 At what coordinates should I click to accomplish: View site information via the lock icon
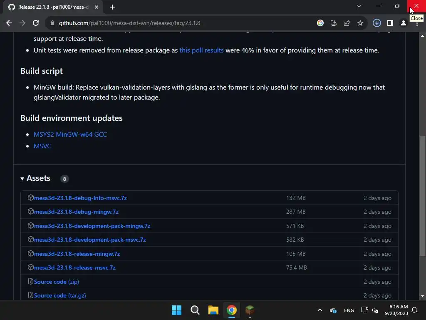point(52,23)
